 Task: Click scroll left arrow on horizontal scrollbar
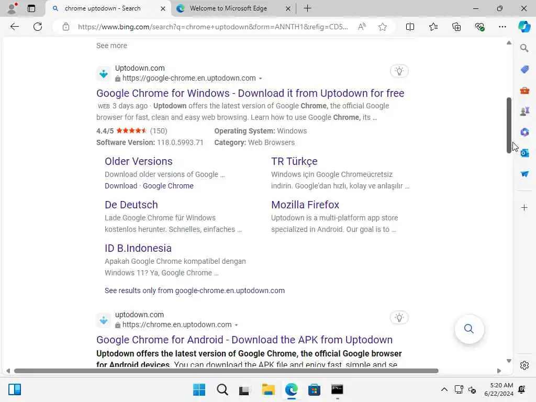tap(8, 371)
